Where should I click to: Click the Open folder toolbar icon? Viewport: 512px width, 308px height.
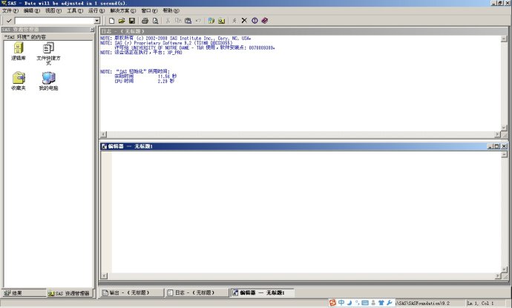122,21
